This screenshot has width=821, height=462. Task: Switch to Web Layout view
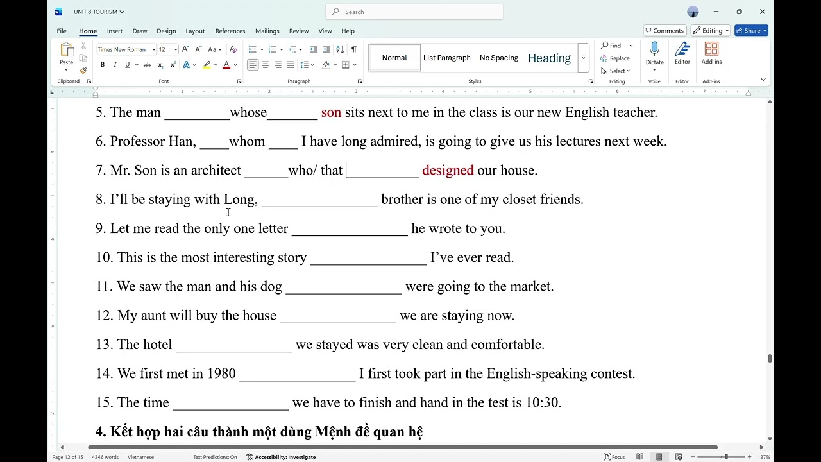click(x=679, y=457)
